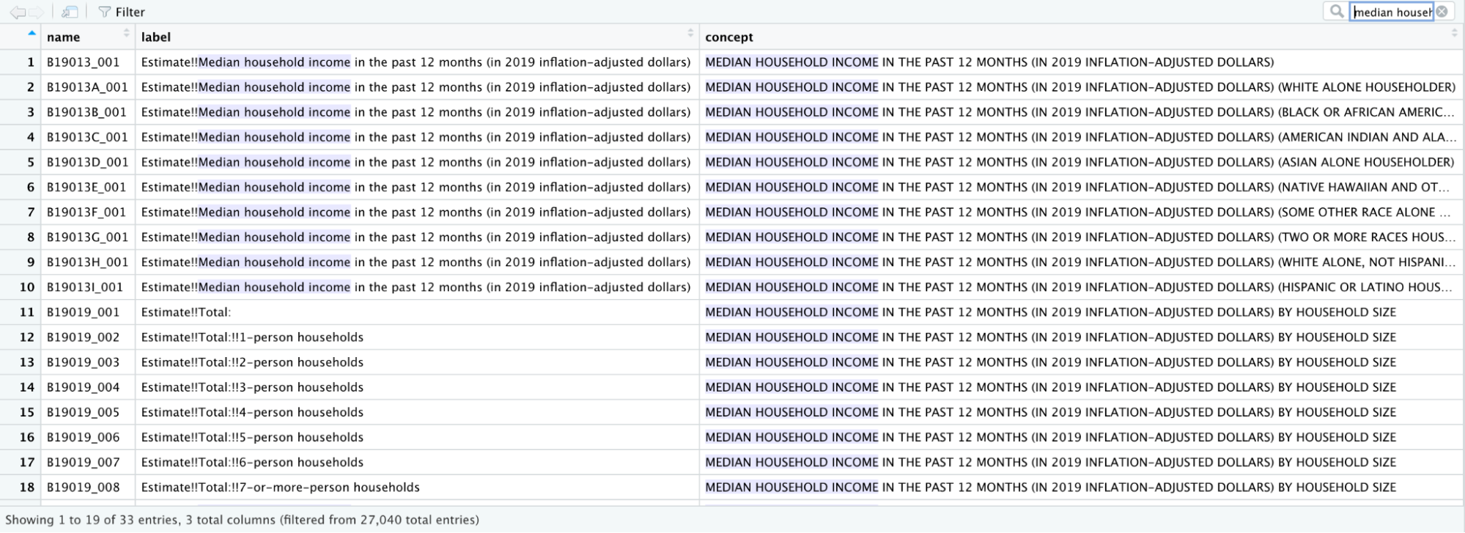Image resolution: width=1465 pixels, height=533 pixels.
Task: Click the Estimate!!Total: label in row 11
Action: 186,312
